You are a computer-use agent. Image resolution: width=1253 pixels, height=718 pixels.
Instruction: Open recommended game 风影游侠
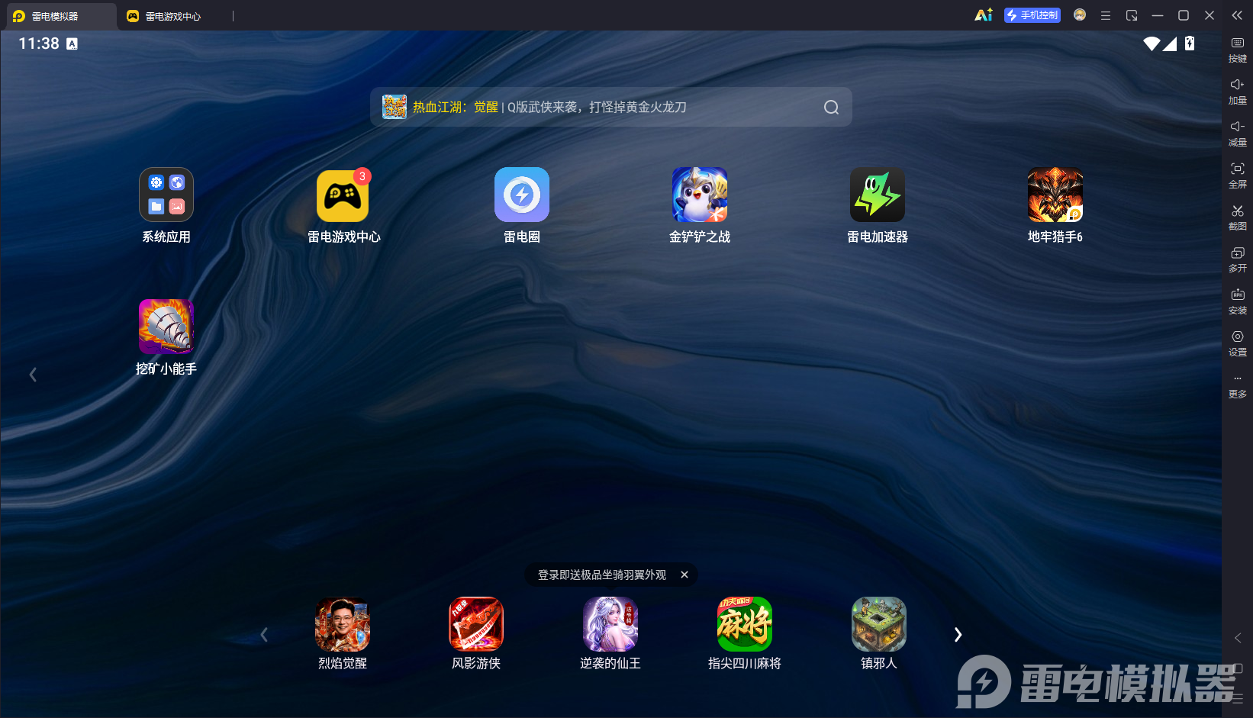coord(476,624)
